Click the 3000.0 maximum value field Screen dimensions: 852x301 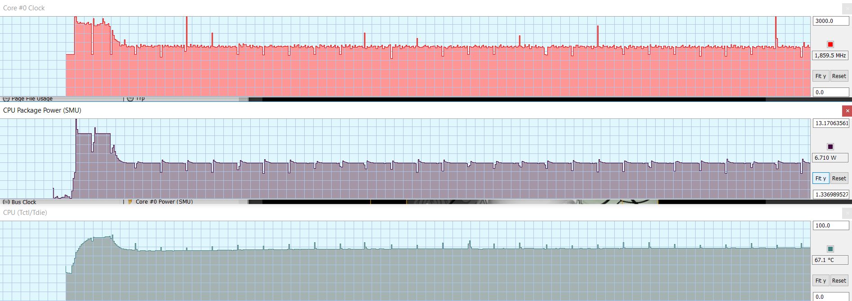[830, 21]
